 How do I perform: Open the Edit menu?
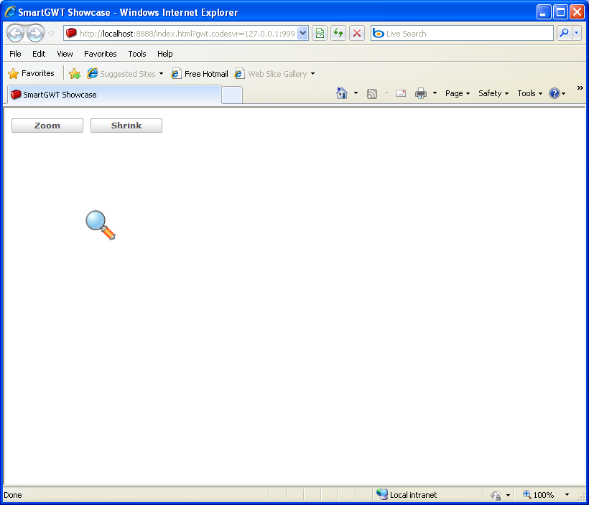click(39, 54)
